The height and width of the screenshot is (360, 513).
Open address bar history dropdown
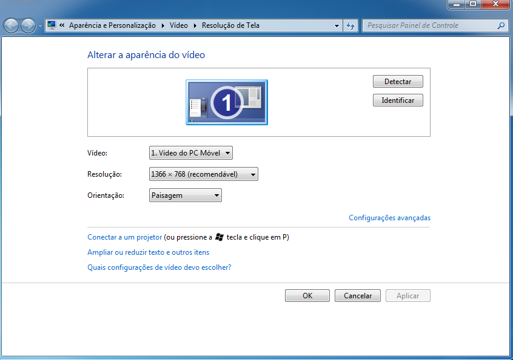click(x=337, y=25)
